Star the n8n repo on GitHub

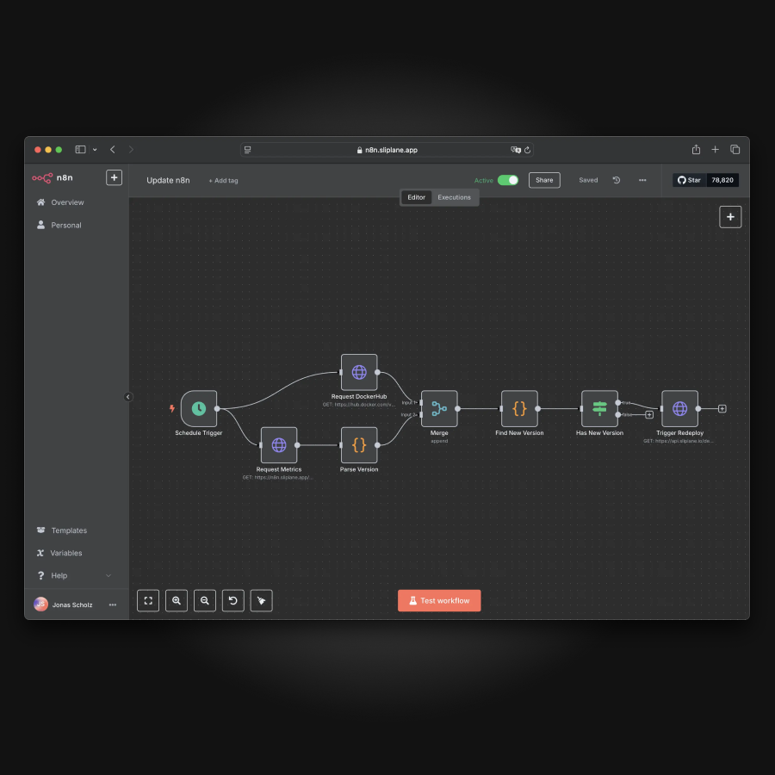(690, 180)
